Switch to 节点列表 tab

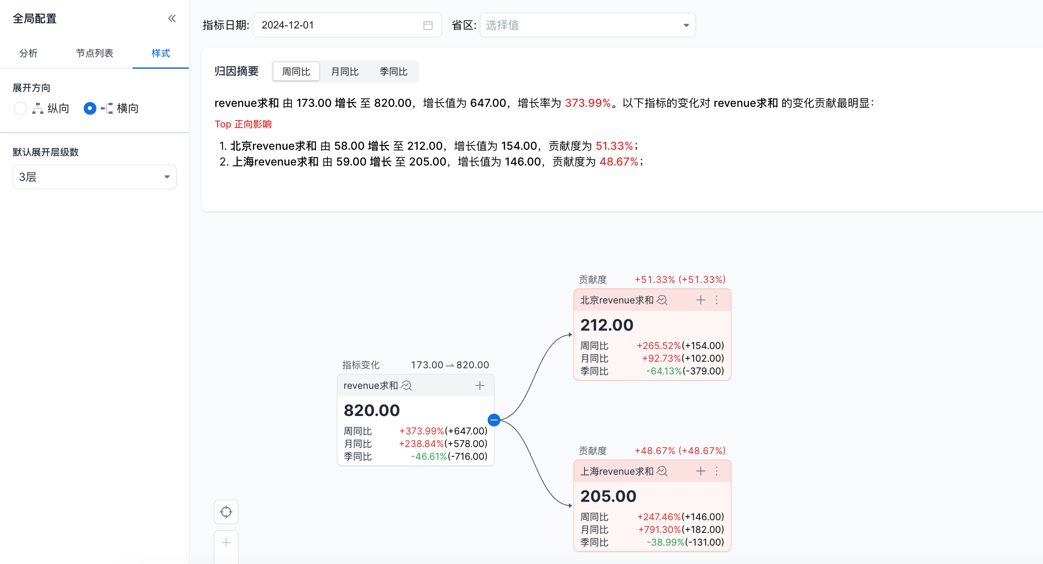94,53
